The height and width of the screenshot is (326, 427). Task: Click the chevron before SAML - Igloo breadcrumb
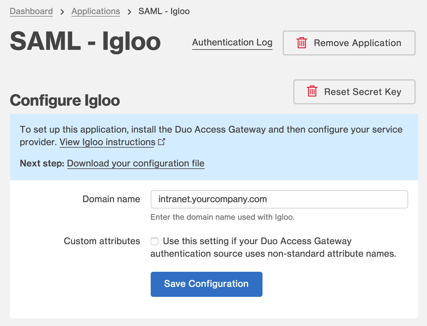[129, 11]
